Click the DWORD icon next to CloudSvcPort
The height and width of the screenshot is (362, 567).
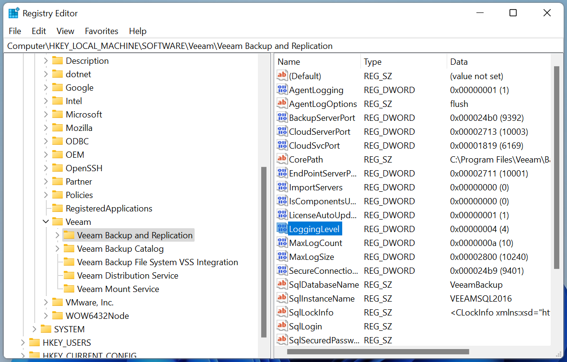tap(282, 145)
